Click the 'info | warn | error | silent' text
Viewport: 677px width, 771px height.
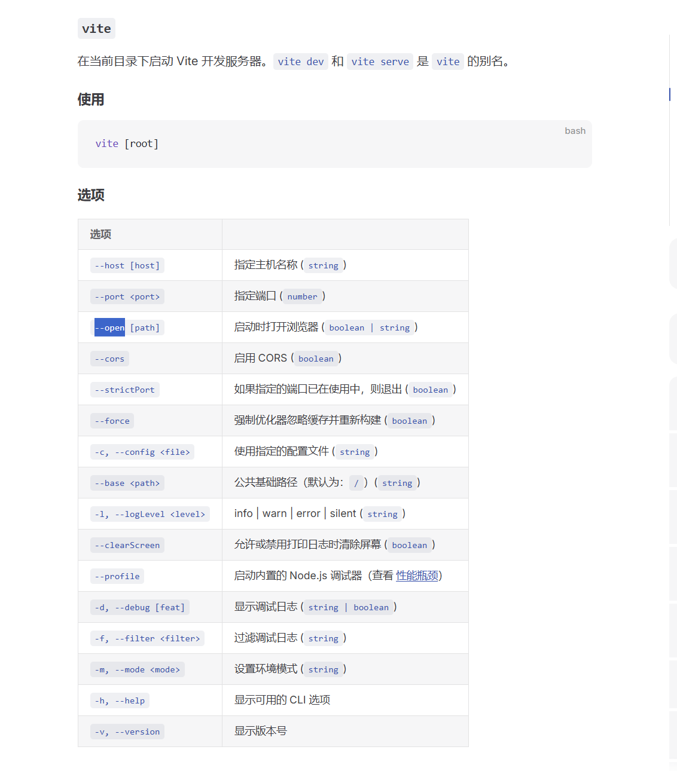295,513
